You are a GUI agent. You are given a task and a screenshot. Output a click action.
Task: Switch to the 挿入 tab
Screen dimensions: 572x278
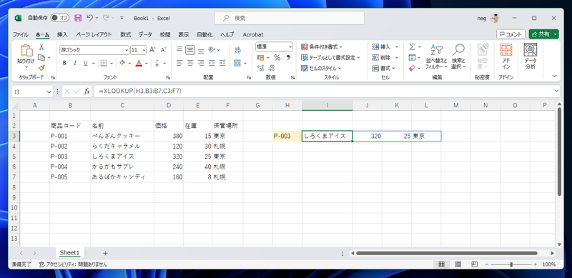(62, 34)
